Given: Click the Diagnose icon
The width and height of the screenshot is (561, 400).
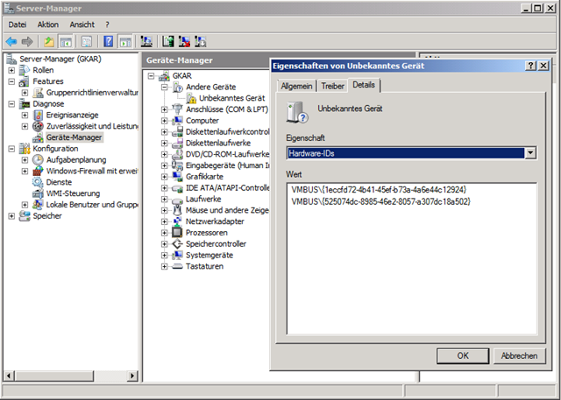Looking at the screenshot, I should pyautogui.click(x=25, y=104).
